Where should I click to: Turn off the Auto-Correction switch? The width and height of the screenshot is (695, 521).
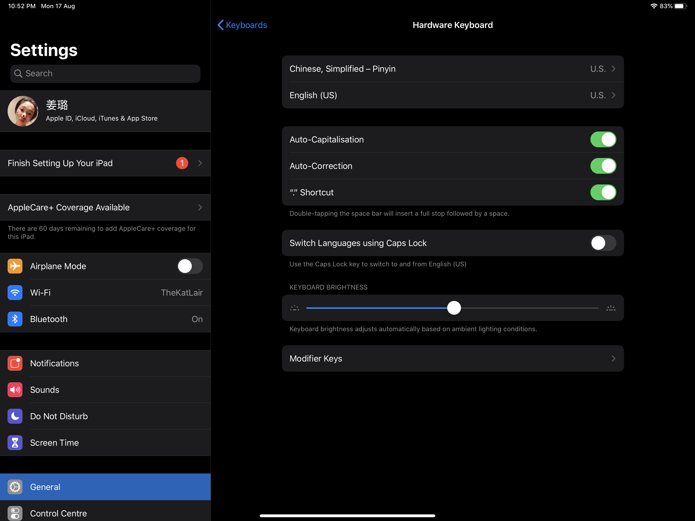(603, 166)
